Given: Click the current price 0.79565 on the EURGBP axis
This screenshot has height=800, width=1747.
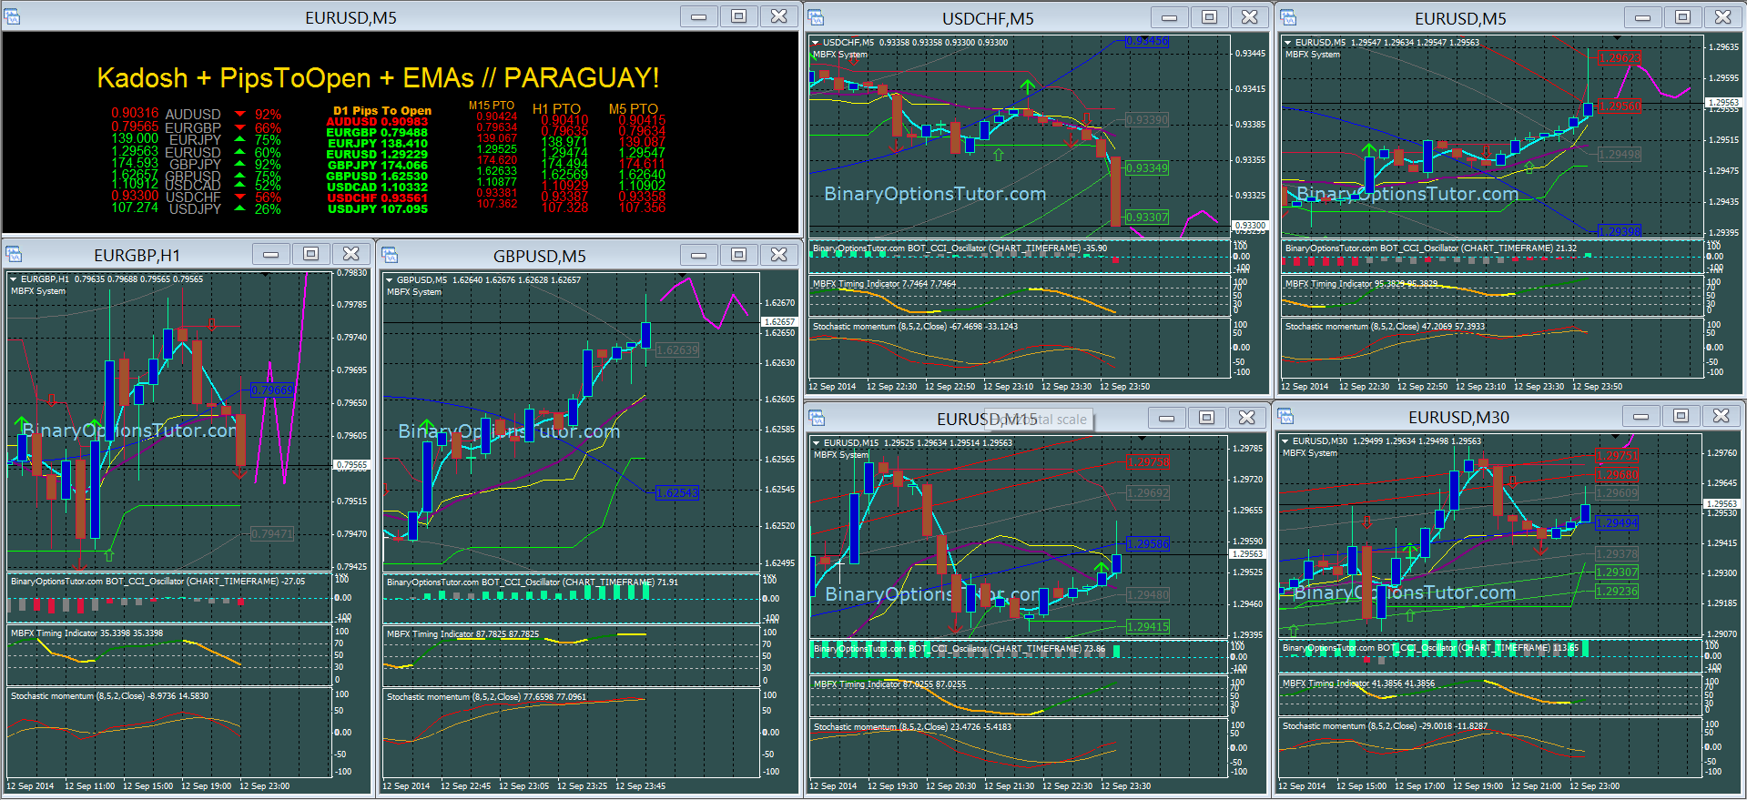Looking at the screenshot, I should [352, 465].
